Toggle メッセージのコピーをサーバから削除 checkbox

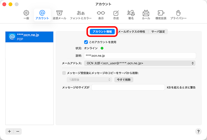[x=64, y=73]
